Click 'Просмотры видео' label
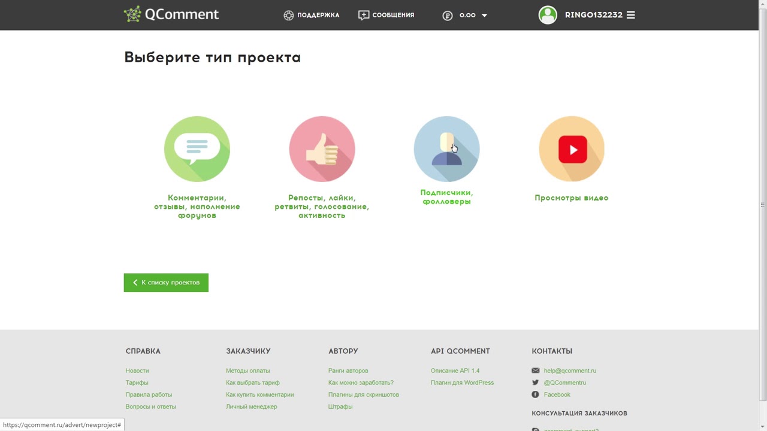Image resolution: width=767 pixels, height=431 pixels. click(x=572, y=198)
